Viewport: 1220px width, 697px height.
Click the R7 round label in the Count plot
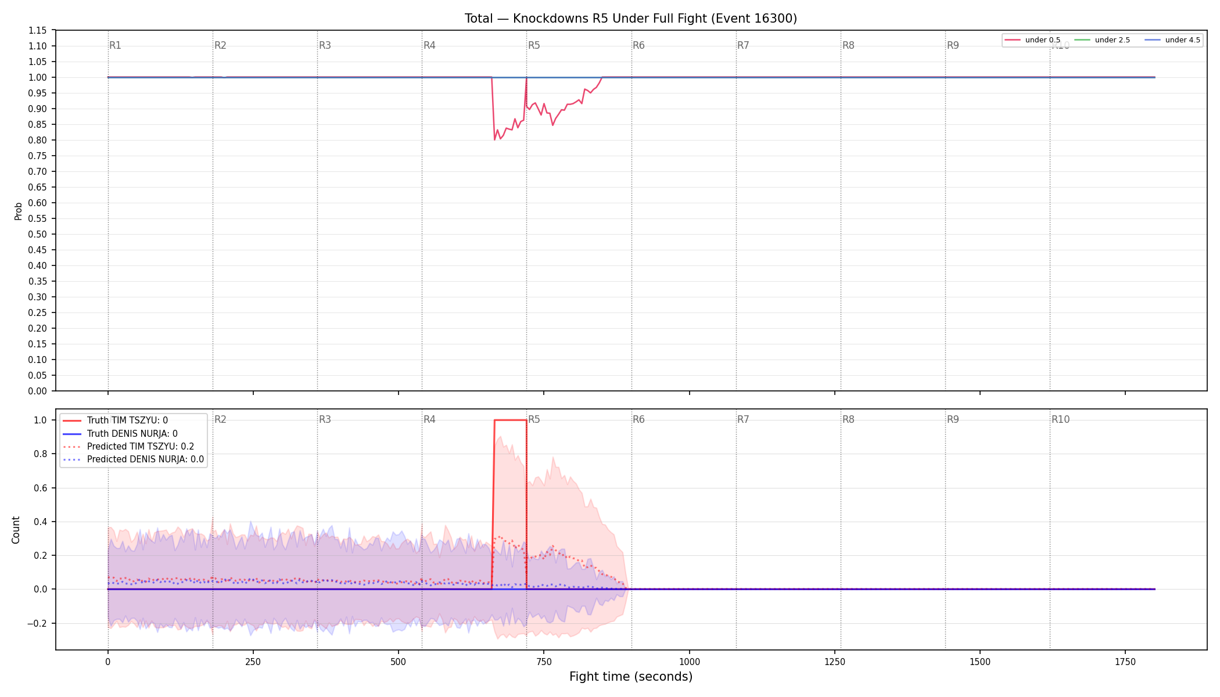tap(743, 419)
